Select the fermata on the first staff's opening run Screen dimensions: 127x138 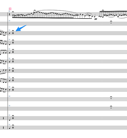pyautogui.click(x=13, y=12)
